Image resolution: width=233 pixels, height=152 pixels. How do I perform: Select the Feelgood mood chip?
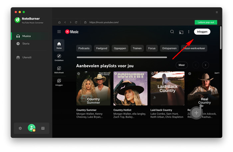102,48
